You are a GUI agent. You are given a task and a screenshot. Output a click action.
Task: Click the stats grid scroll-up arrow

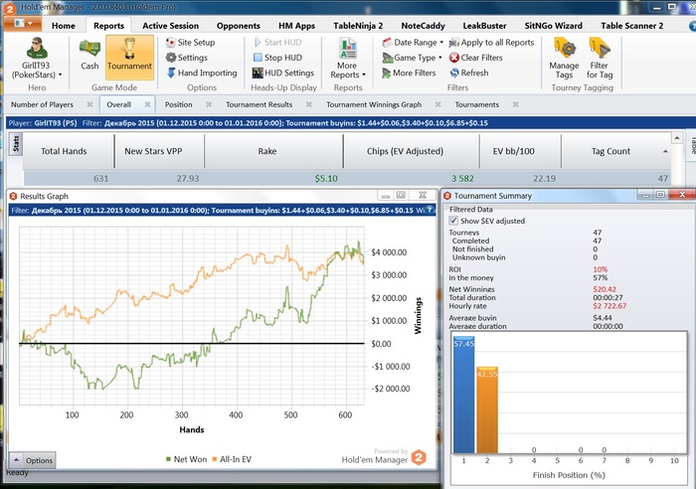pyautogui.click(x=676, y=138)
